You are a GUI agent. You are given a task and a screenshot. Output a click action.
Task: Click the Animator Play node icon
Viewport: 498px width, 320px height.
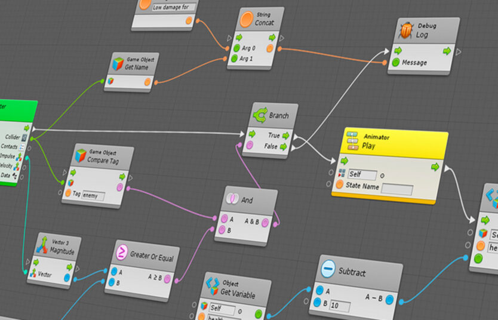352,141
